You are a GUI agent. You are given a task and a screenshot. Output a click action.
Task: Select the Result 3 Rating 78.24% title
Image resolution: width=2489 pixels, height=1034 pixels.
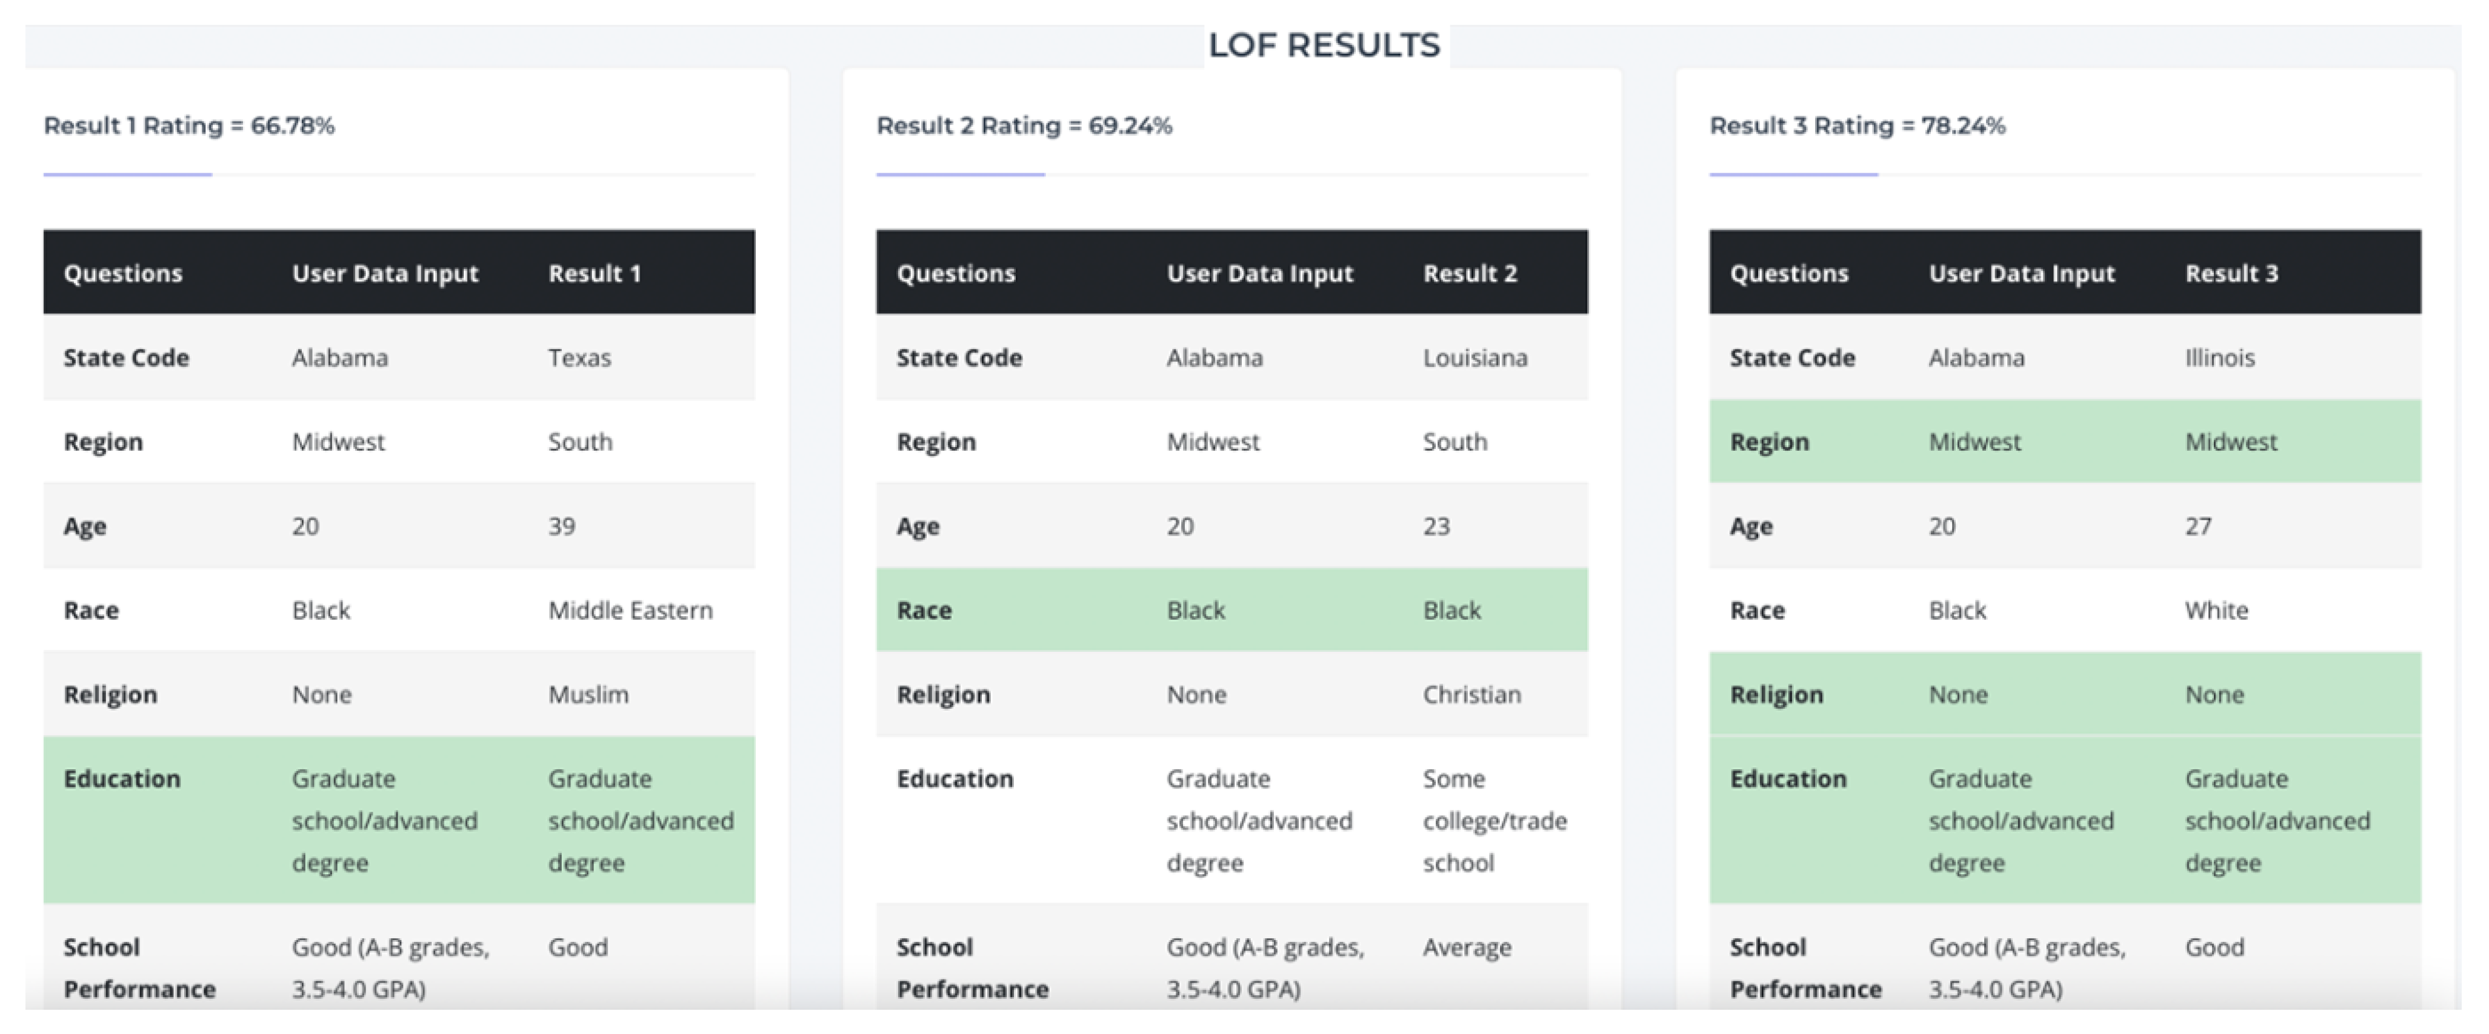pyautogui.click(x=1857, y=125)
